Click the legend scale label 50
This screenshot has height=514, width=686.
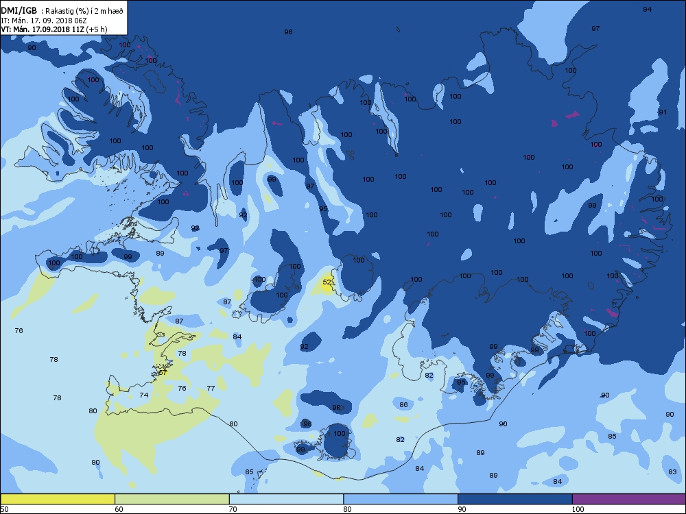[x=4, y=509]
